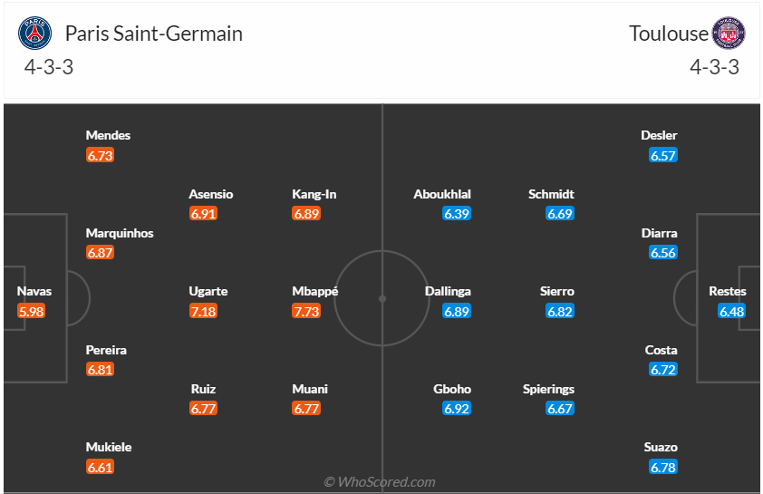Viewport: 763px width, 494px height.
Task: Click Mukiele's 6.61 rating badge
Action: (x=100, y=467)
